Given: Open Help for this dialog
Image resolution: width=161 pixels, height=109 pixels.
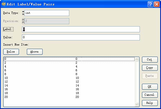Looking at the screenshot, I should point(150,103).
